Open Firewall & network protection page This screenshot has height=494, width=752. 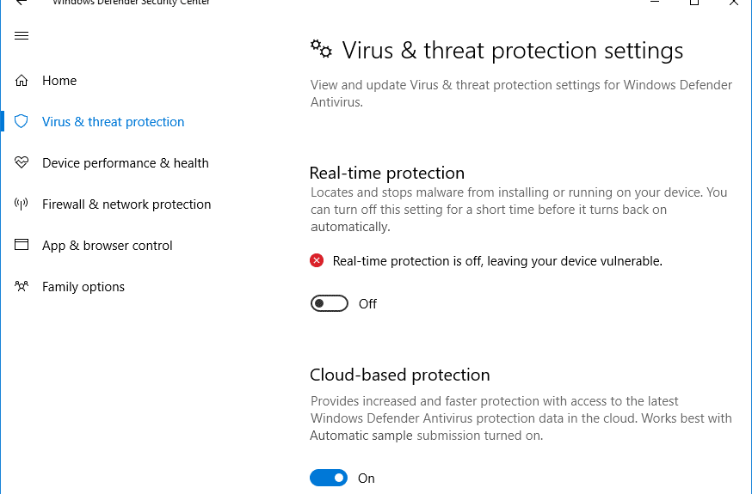[x=126, y=204]
